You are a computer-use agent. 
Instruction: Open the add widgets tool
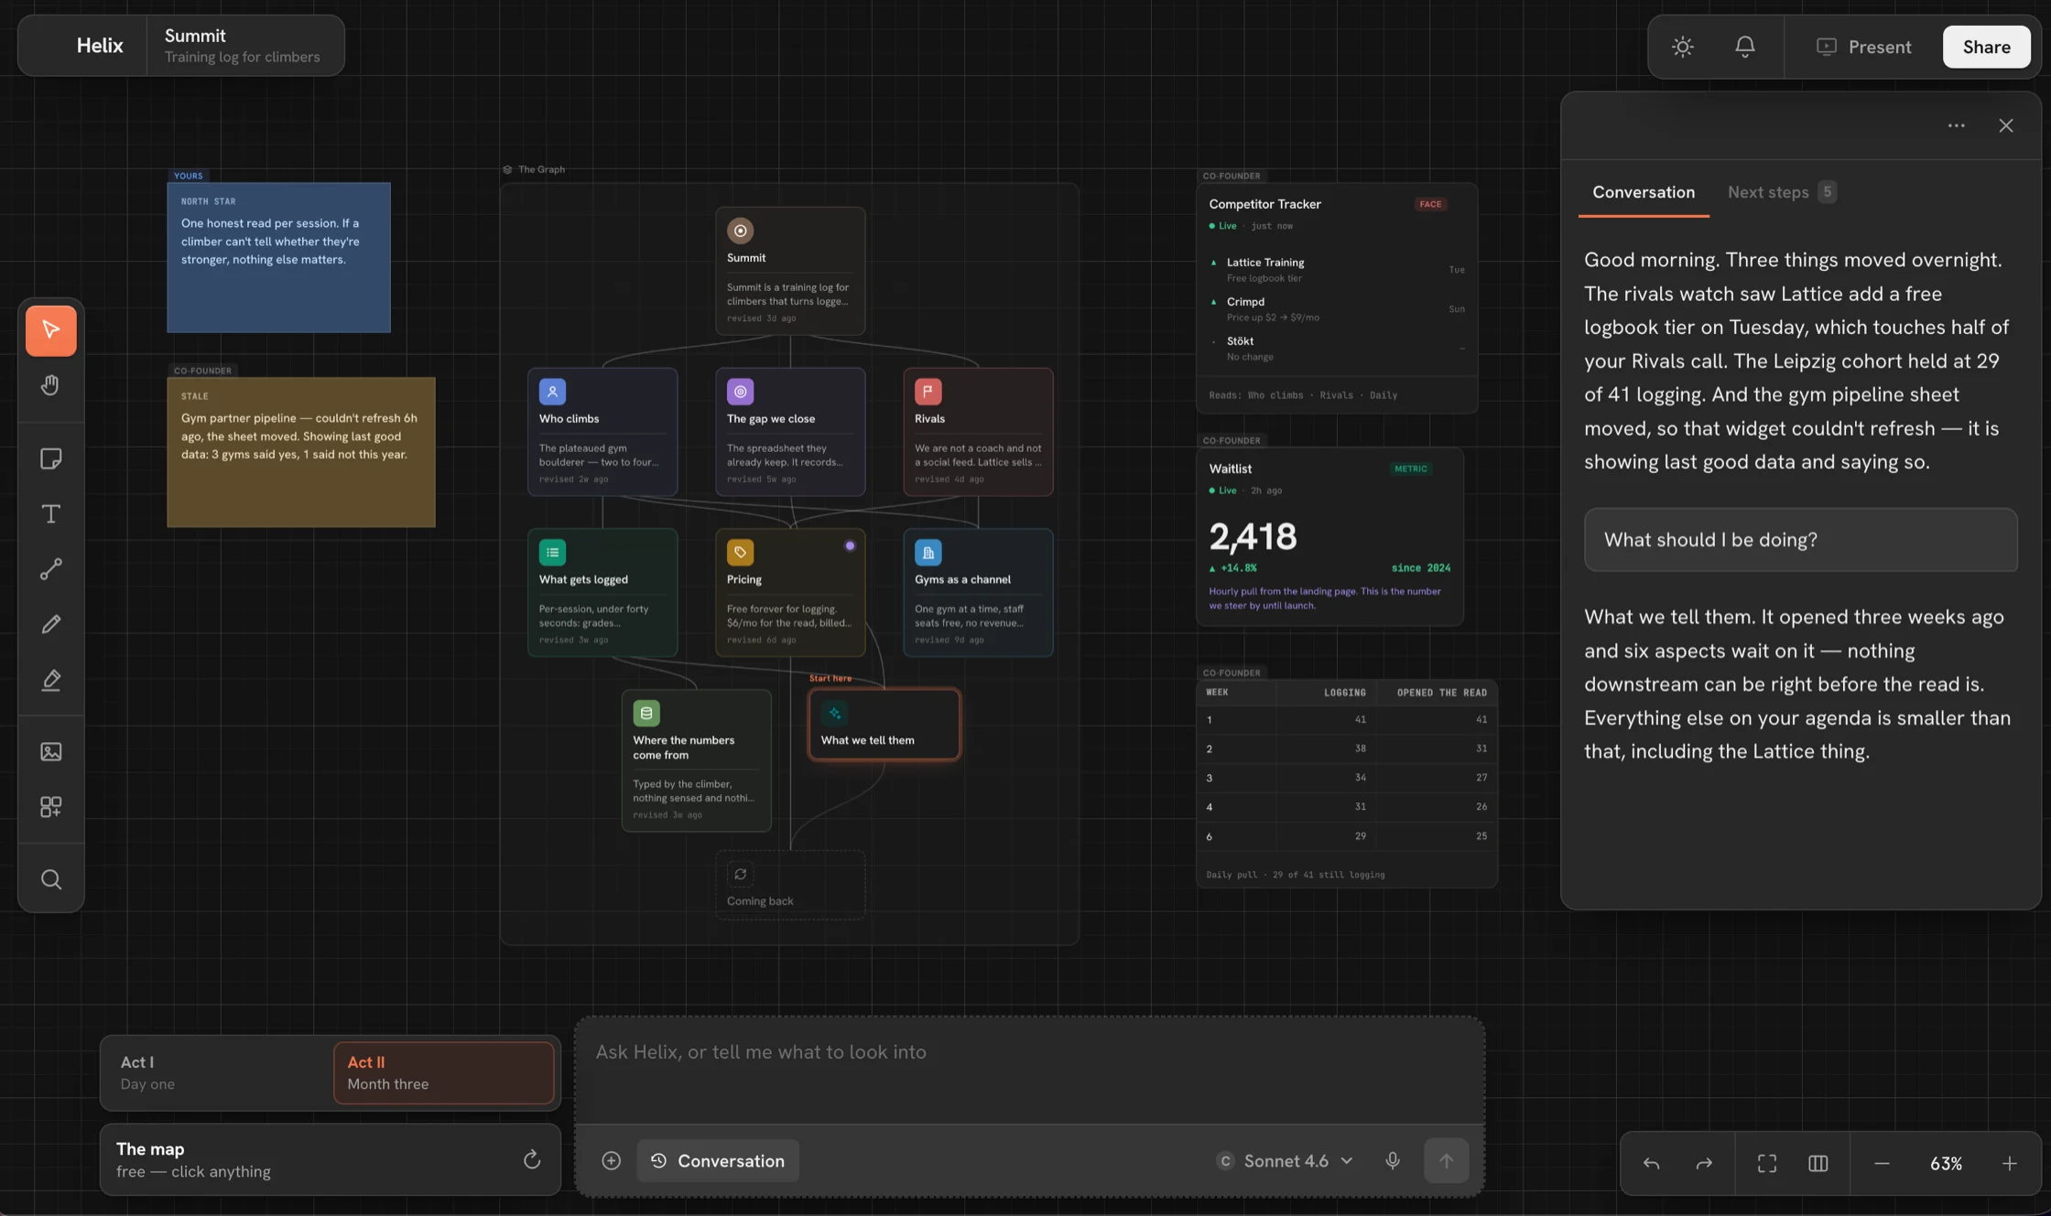tap(51, 806)
